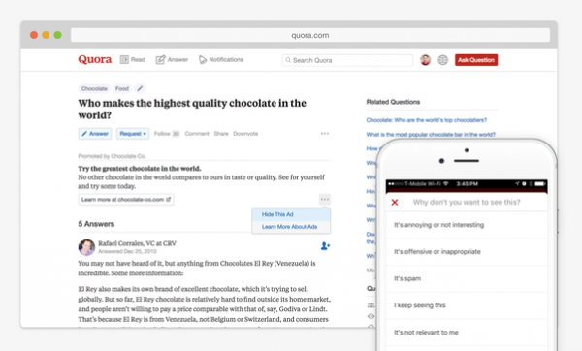Viewport: 582px width, 351px height.
Task: Expand the Request dropdown
Action: [x=133, y=134]
